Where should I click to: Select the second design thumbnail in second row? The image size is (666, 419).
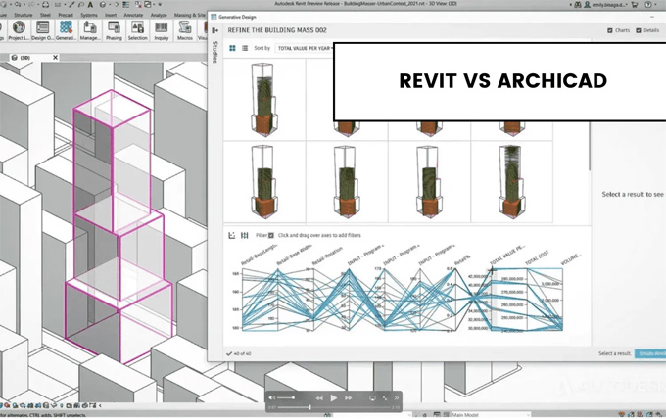point(347,182)
